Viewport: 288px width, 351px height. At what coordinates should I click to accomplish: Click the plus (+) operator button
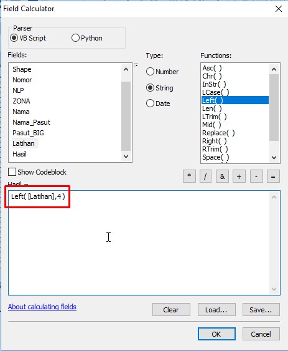coord(239,176)
